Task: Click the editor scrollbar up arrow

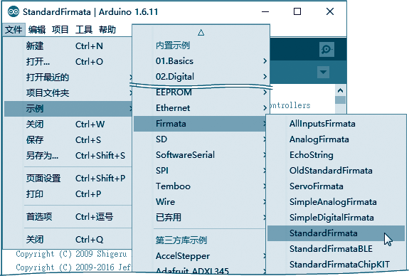Action: point(340,91)
